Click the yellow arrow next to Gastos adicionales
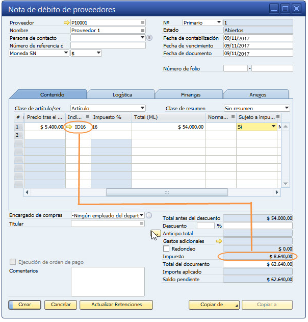 219,241
